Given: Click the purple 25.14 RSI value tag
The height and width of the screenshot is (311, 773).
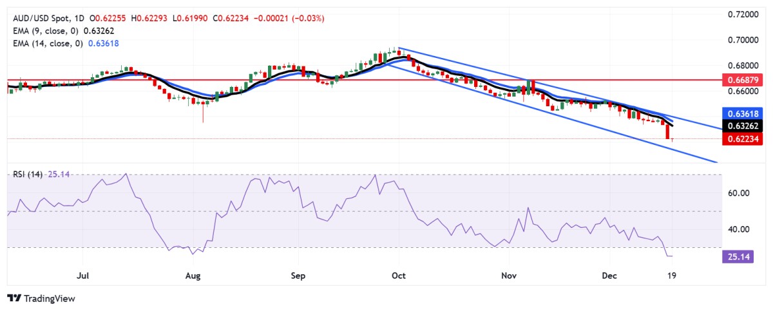Looking at the screenshot, I should click(738, 257).
